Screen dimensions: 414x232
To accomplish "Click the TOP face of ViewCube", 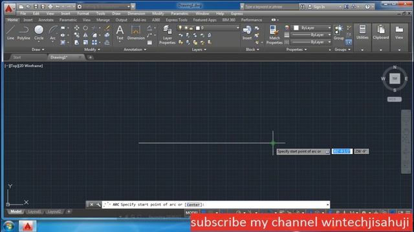I will (x=395, y=79).
